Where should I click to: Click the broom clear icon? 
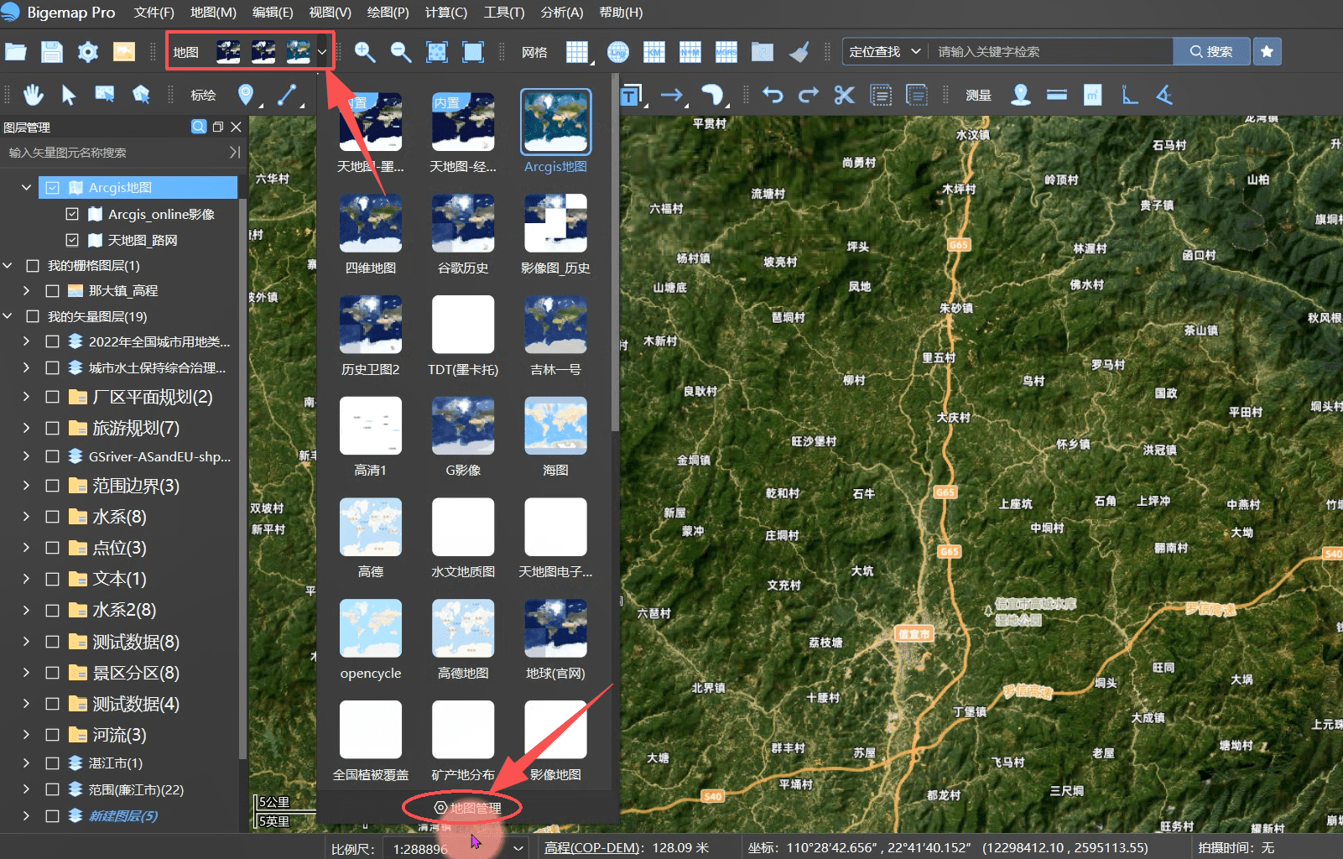(799, 52)
